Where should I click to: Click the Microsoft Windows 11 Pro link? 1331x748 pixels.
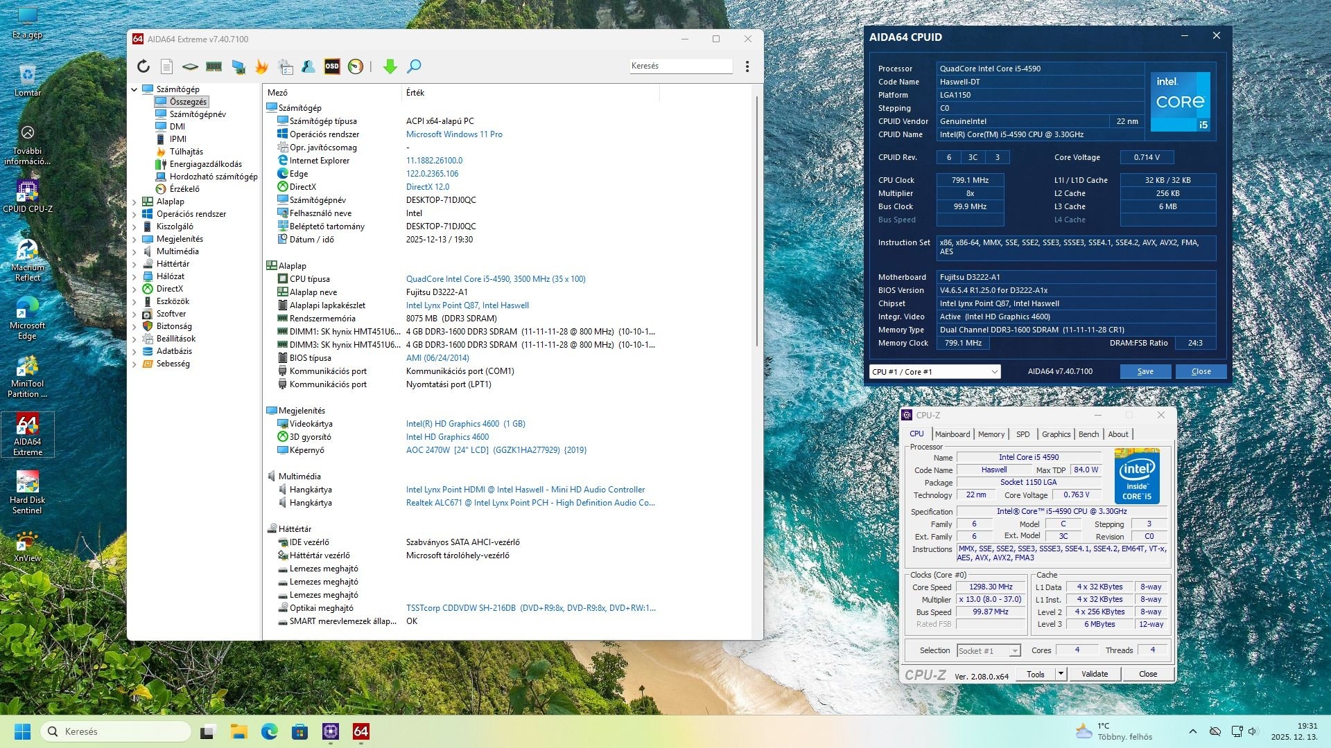(x=454, y=134)
